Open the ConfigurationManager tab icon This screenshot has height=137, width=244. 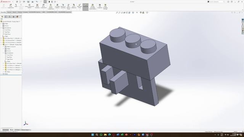point(10,17)
